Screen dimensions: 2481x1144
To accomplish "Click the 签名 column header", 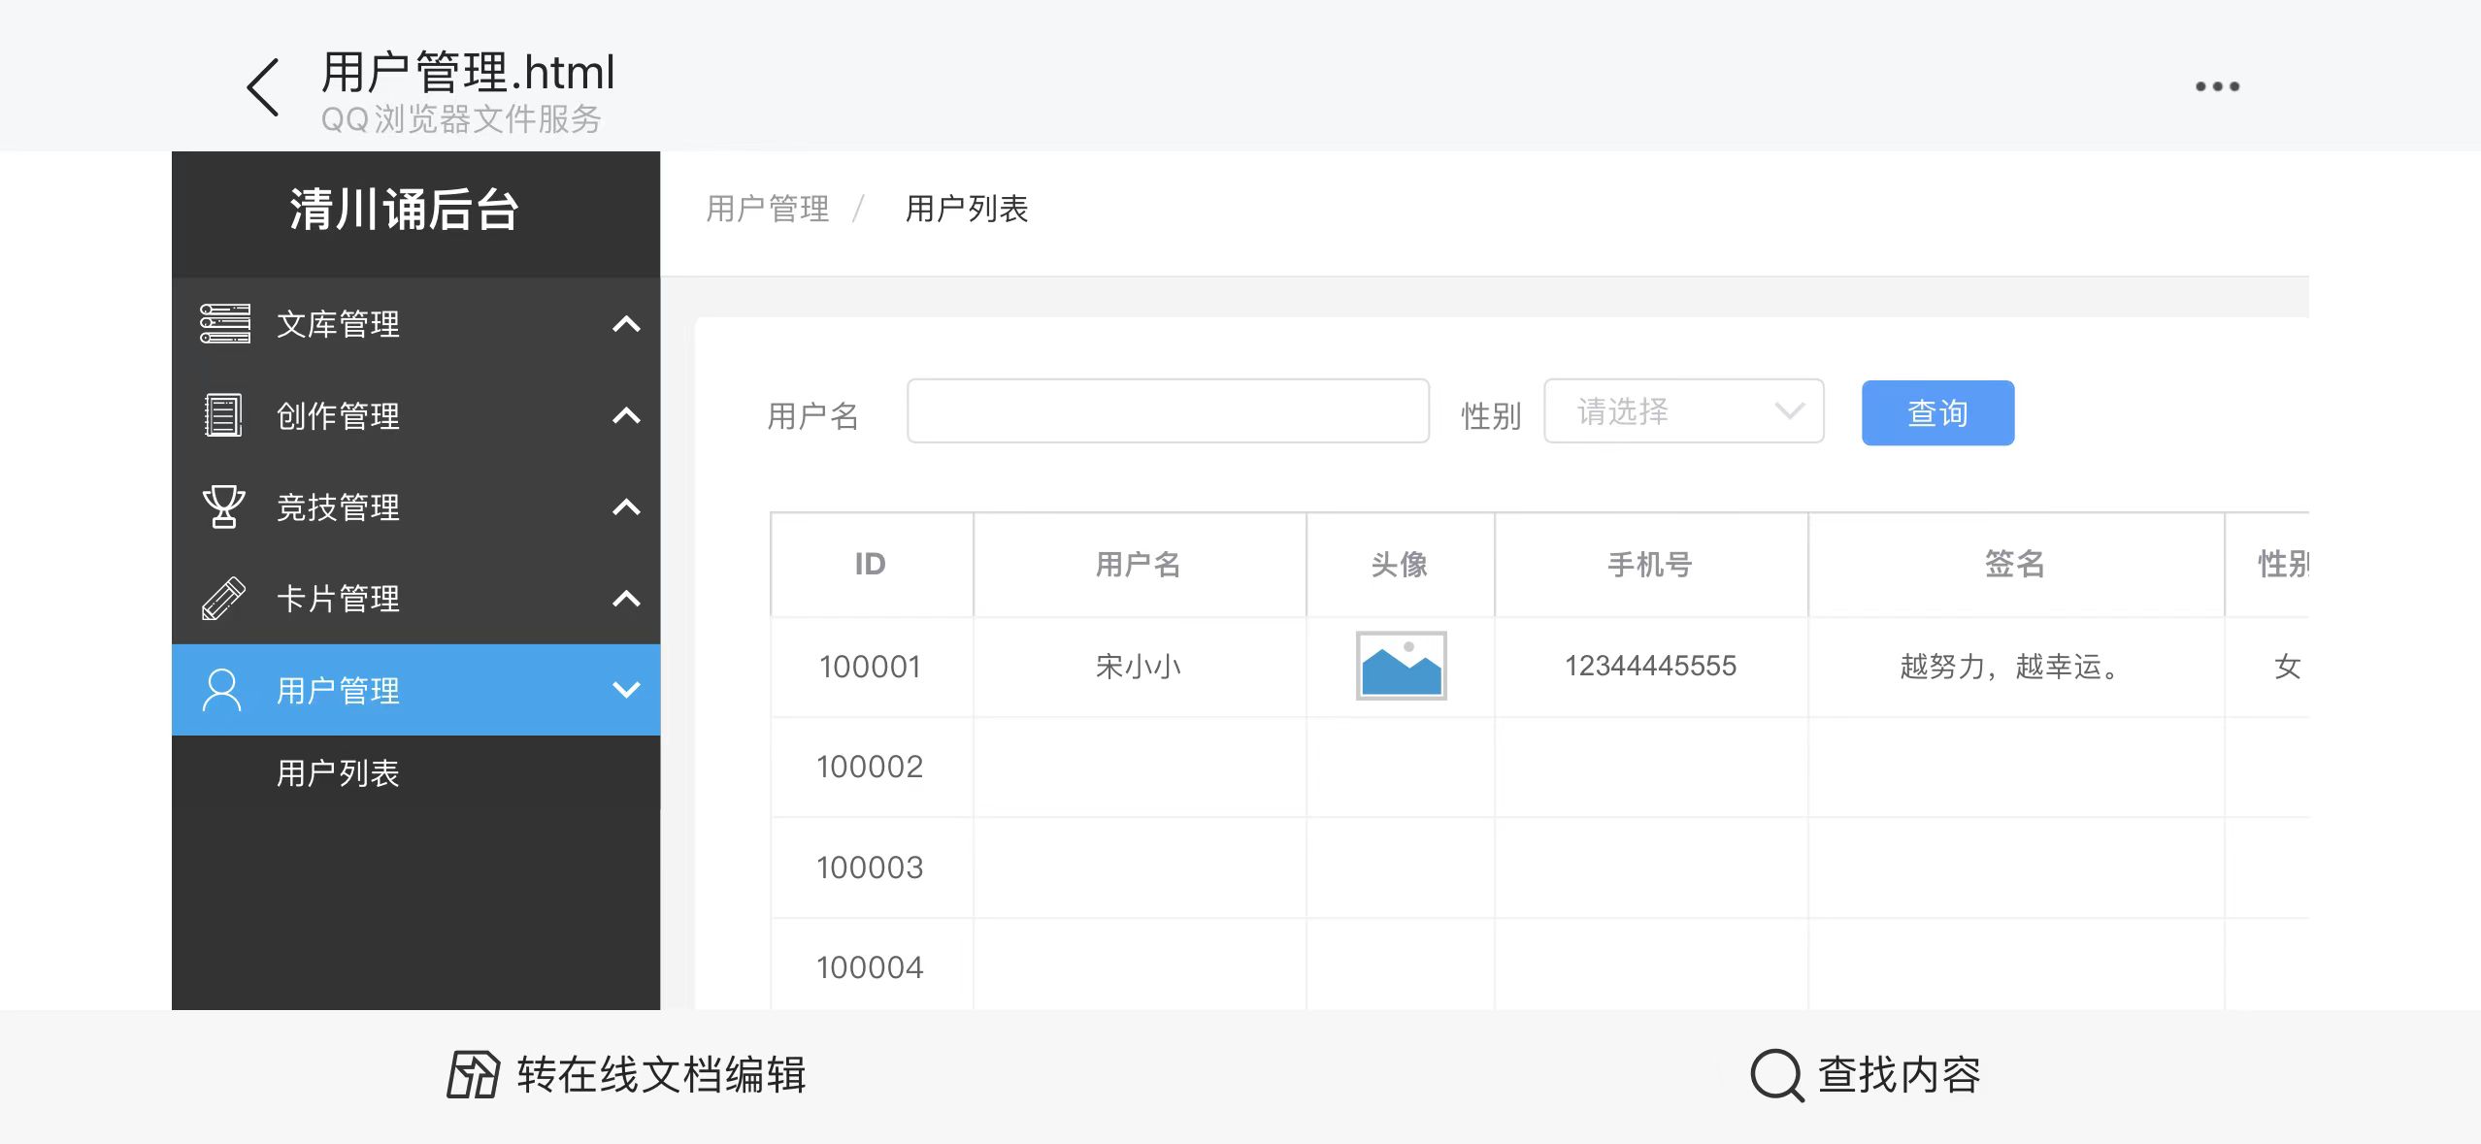I will [x=2014, y=564].
